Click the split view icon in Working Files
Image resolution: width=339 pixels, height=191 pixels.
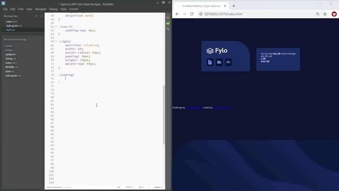(x=41, y=16)
